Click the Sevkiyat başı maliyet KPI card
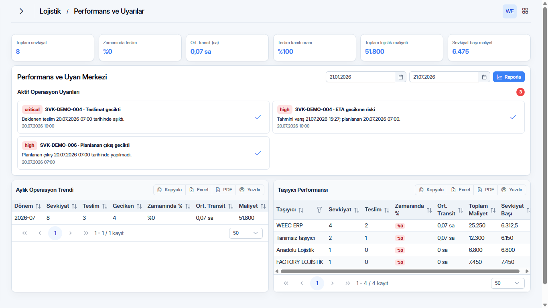 point(489,48)
